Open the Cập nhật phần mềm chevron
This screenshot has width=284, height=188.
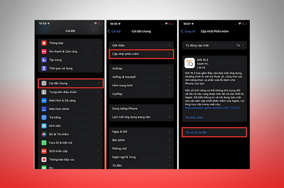(x=169, y=54)
